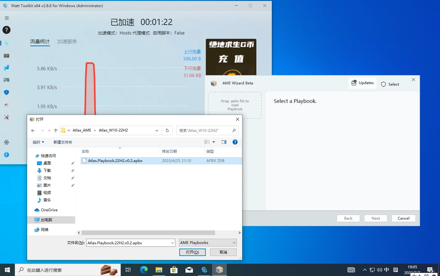The width and height of the screenshot is (440, 276).
Task: Open the script code icon in Watt Toolkit sidebar
Action: click(6, 56)
